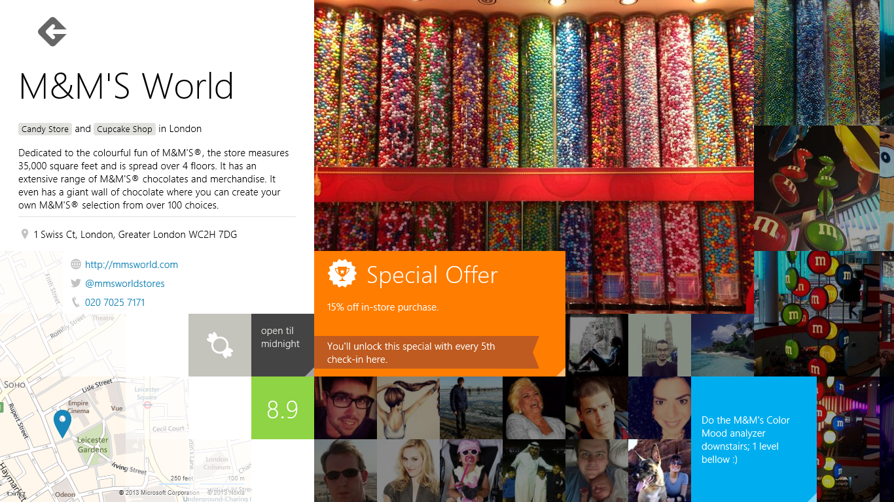
Task: Click the open til midnight hours tile
Action: point(283,345)
